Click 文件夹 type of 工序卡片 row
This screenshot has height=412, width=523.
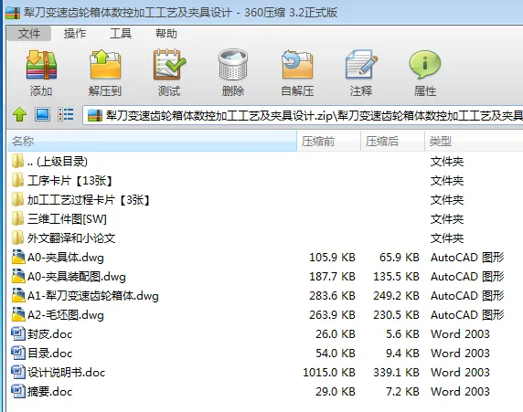[447, 181]
